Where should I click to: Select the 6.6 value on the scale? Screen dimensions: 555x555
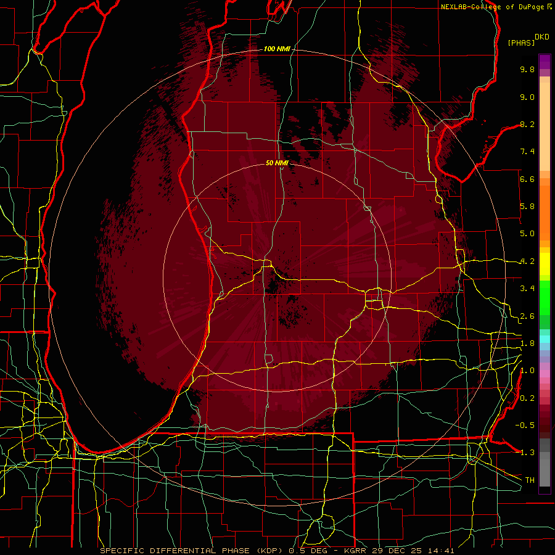[527, 179]
